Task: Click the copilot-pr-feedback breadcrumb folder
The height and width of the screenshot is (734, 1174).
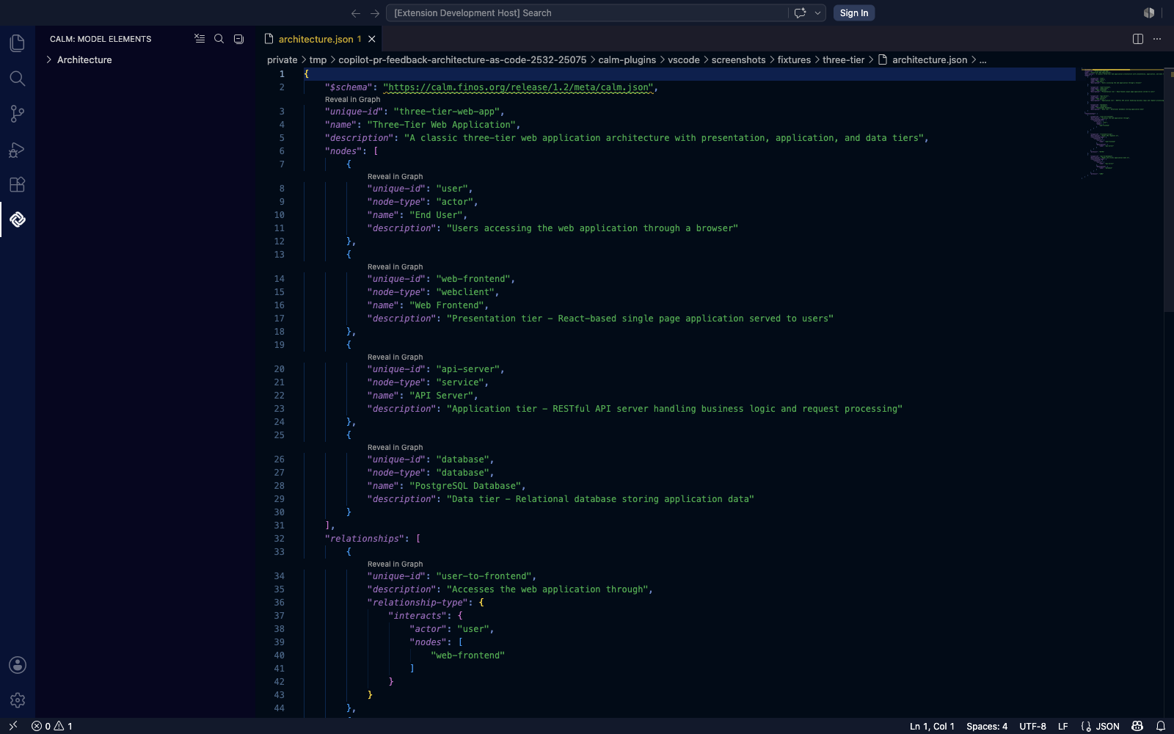Action: (x=462, y=60)
